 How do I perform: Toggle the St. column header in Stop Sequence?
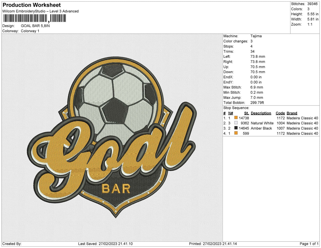(x=246, y=113)
